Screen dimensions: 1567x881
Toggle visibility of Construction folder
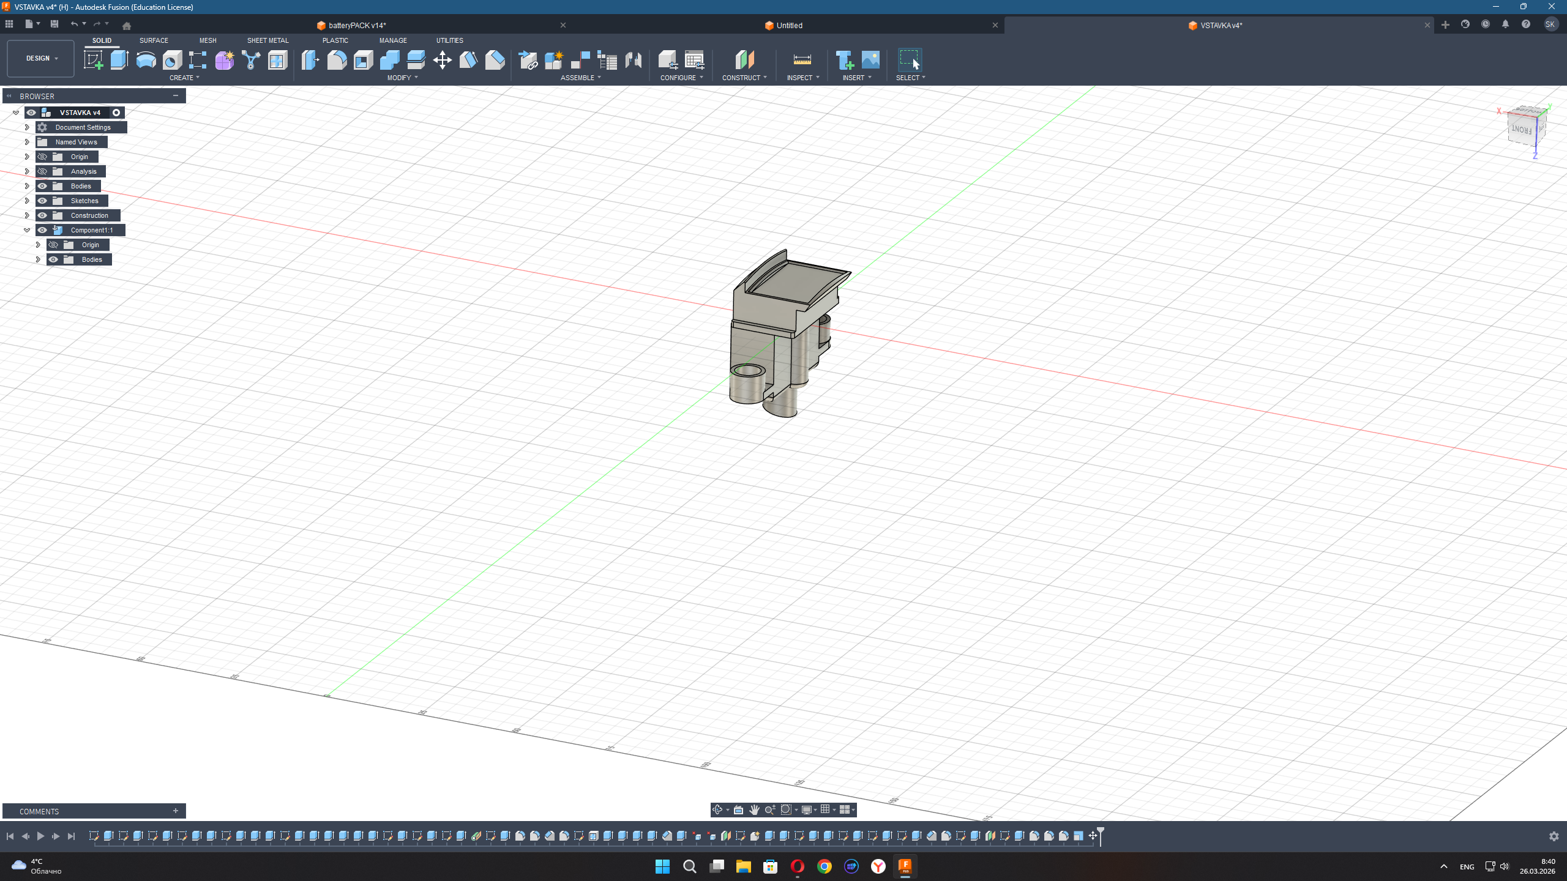(42, 215)
